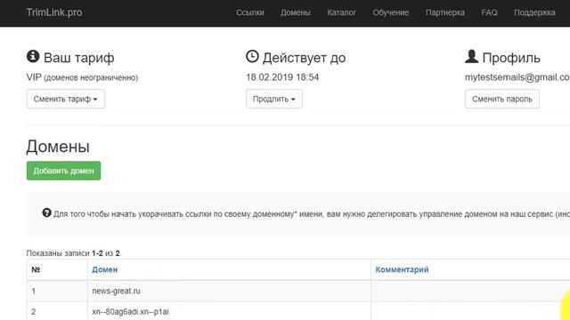This screenshot has height=320, width=570.
Task: Click the news-great.ru domain cell
Action: (229, 291)
